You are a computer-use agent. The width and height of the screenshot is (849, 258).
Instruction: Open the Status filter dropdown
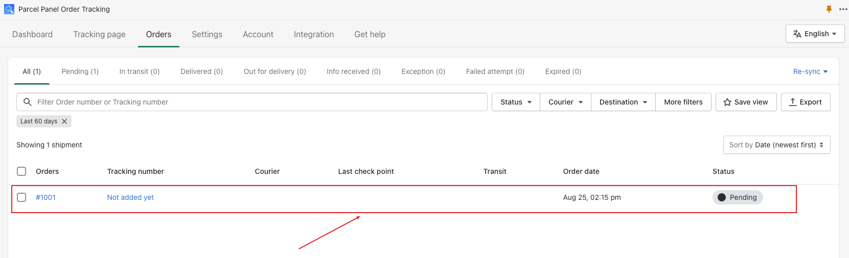click(516, 102)
